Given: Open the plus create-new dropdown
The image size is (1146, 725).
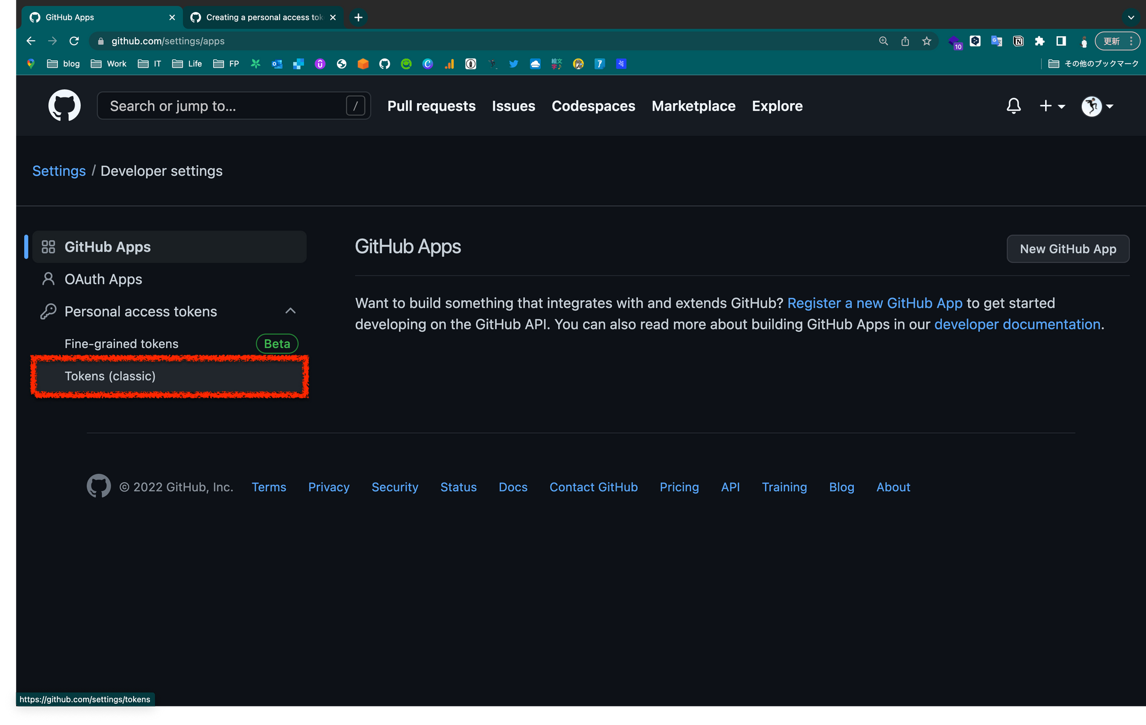Looking at the screenshot, I should 1051,106.
